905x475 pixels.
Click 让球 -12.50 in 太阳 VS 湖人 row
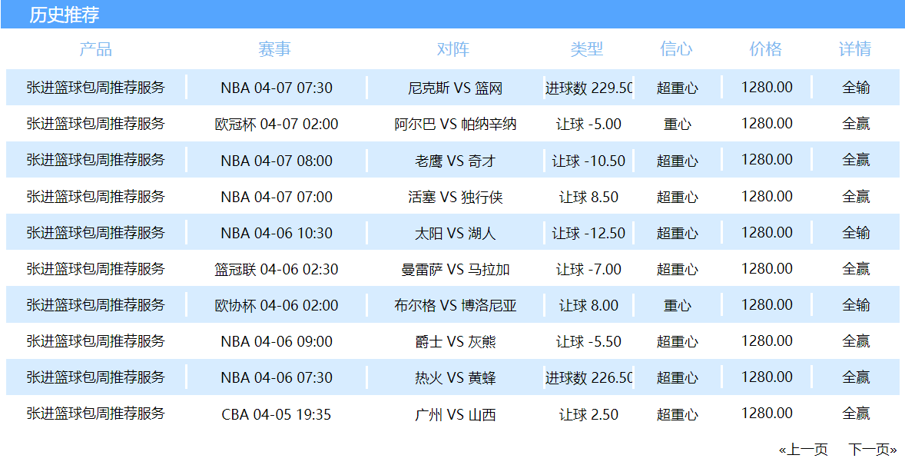pos(588,233)
